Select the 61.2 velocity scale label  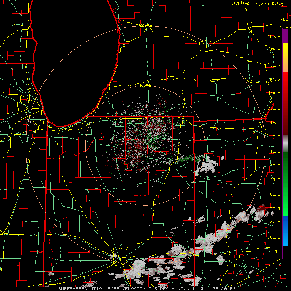(x=275, y=80)
